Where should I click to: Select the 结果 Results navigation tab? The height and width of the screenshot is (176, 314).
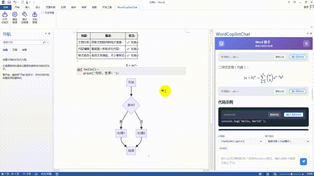pyautogui.click(x=24, y=50)
